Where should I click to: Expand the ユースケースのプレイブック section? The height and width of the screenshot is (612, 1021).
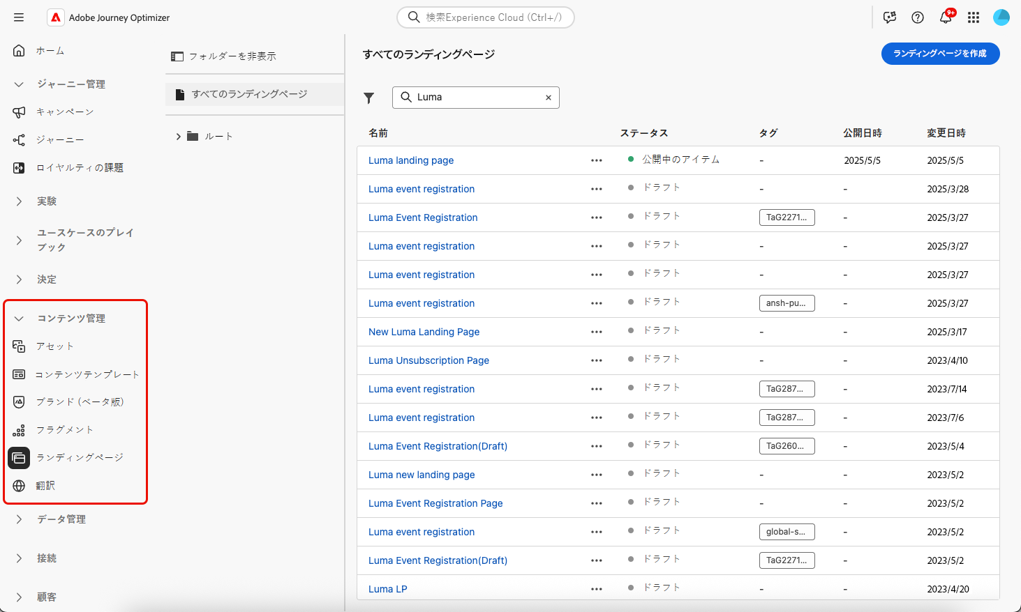(19, 240)
